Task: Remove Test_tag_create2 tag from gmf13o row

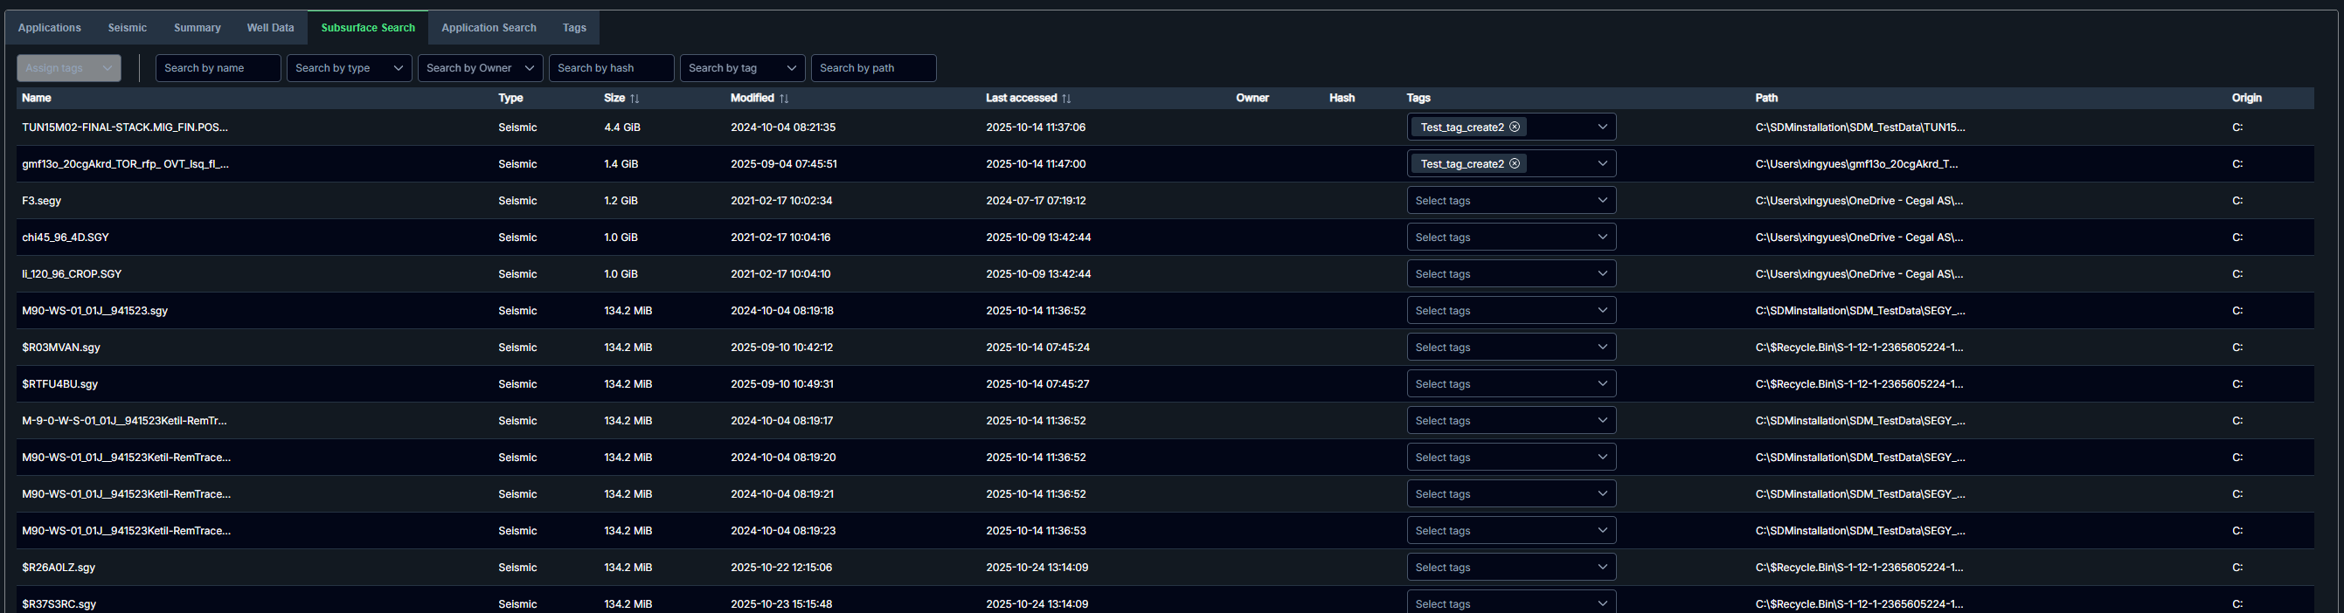Action: [x=1514, y=163]
